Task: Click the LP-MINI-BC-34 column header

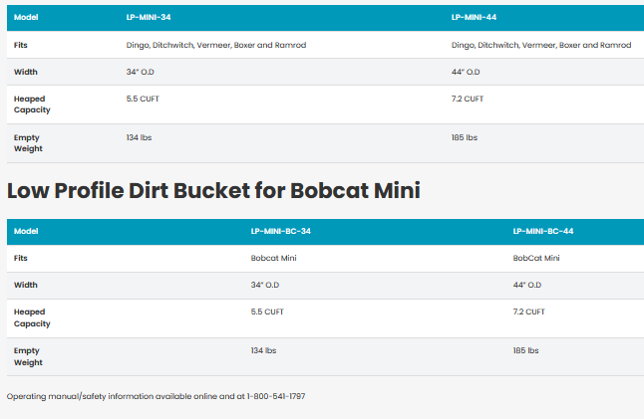Action: click(x=278, y=231)
